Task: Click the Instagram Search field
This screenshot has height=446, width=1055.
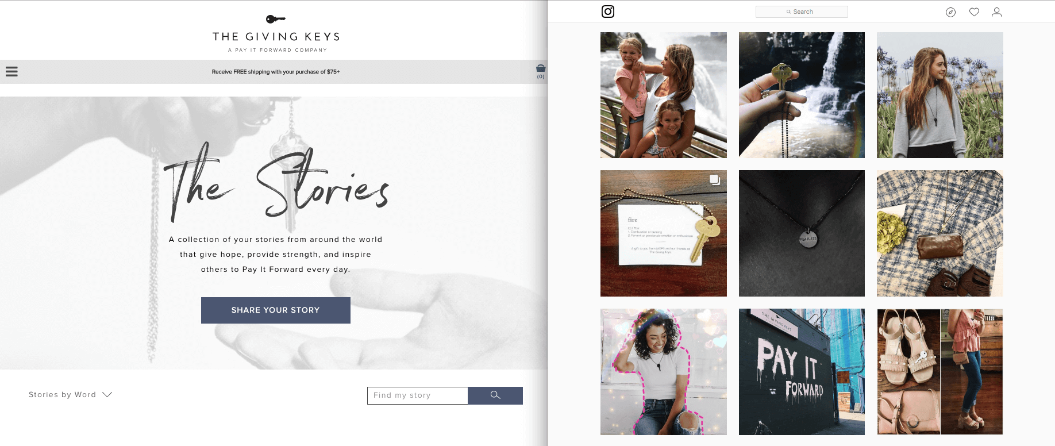Action: (802, 11)
